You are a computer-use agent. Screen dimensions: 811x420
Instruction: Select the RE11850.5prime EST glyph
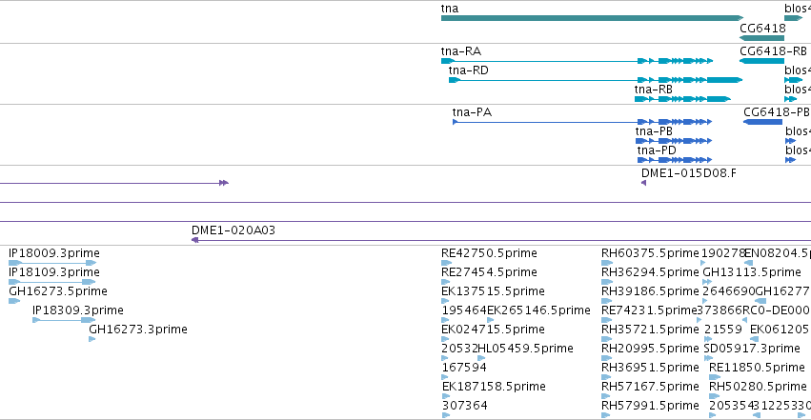pyautogui.click(x=715, y=378)
